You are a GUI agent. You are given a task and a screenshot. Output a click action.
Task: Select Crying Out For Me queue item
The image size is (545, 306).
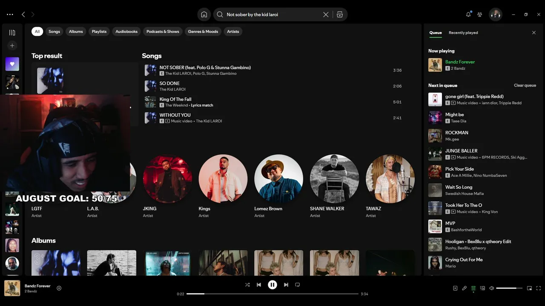coord(482,263)
